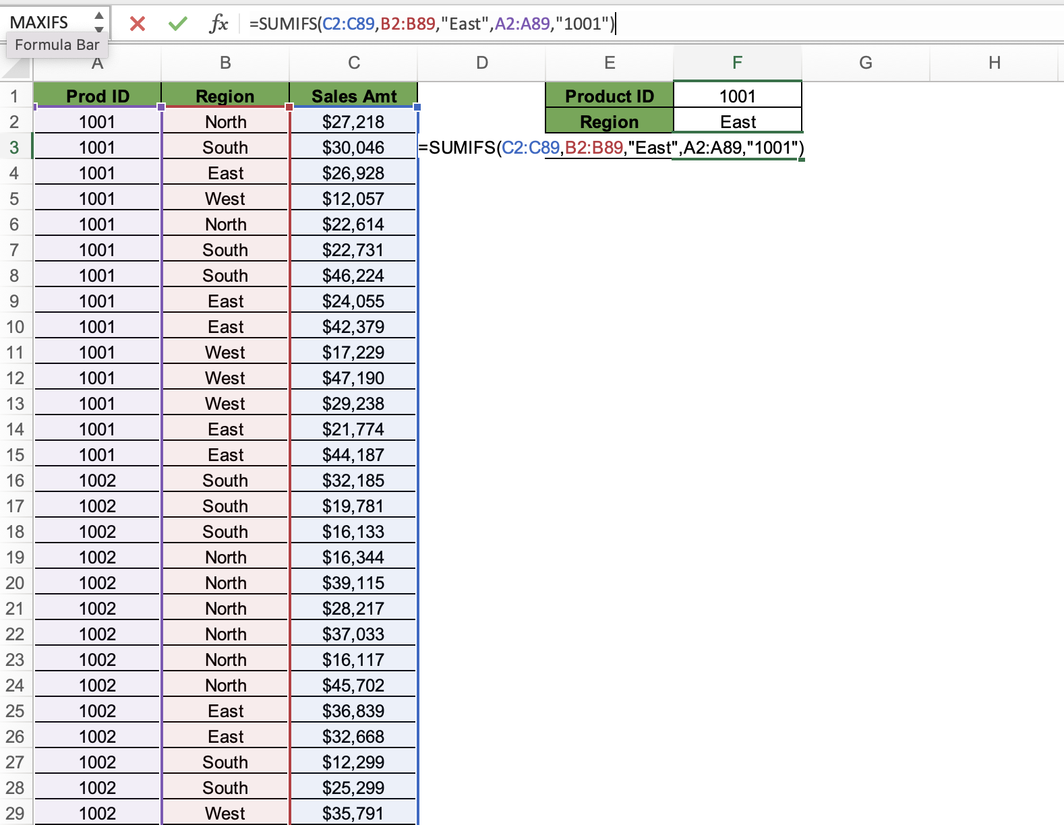Cancel the formula entry with the red X
The width and height of the screenshot is (1064, 825).
138,24
